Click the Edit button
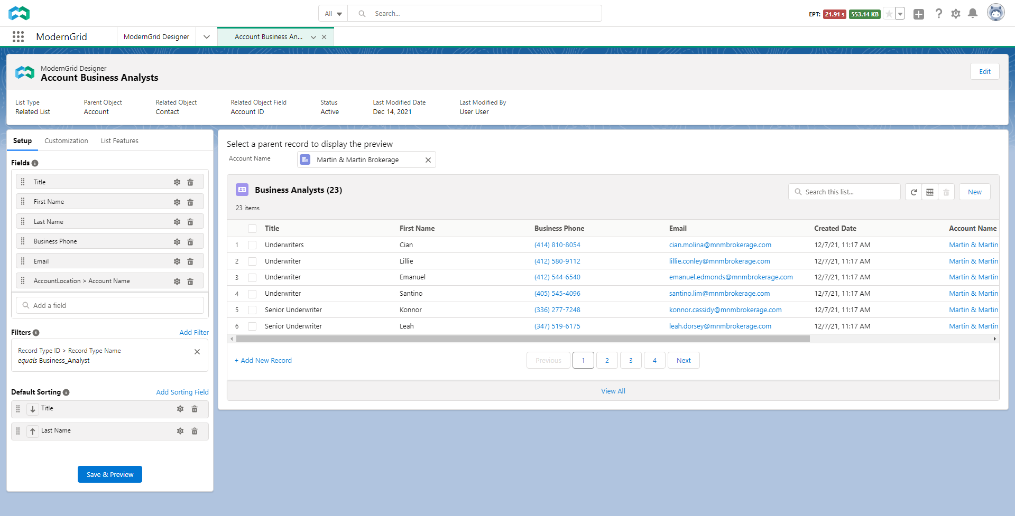 pos(984,72)
